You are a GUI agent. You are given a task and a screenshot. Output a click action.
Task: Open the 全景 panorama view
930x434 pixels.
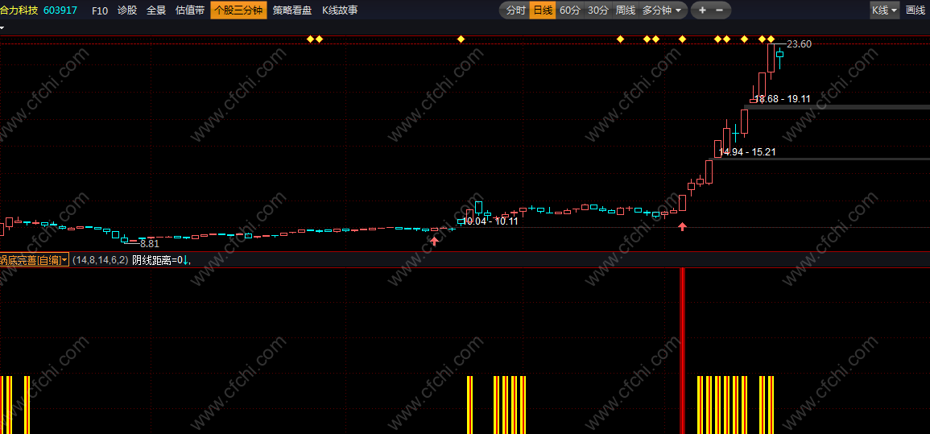(156, 10)
